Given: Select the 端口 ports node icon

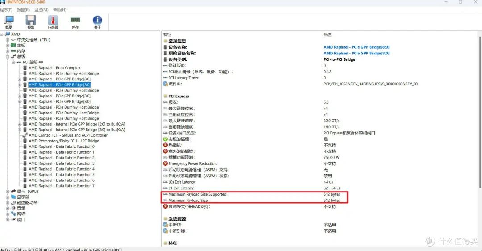Looking at the screenshot, I should coord(13,219).
